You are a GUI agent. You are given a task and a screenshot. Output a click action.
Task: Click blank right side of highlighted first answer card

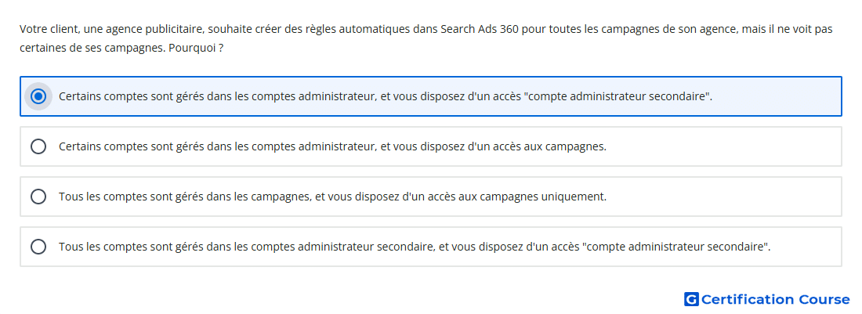click(775, 96)
